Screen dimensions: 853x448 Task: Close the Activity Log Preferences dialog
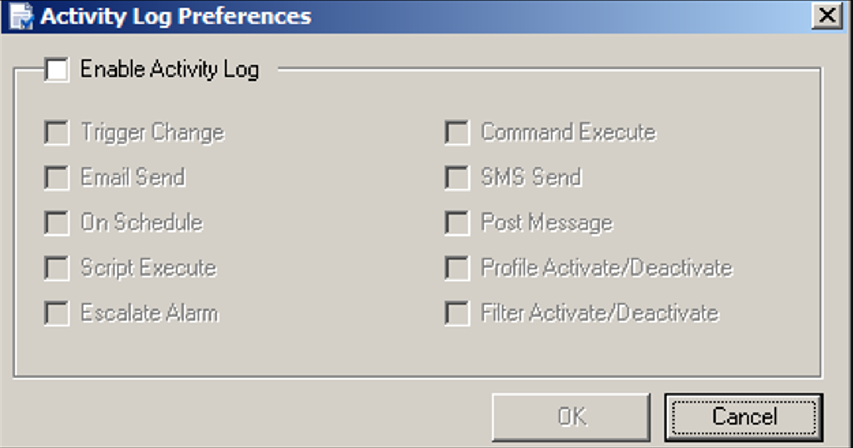pos(827,16)
